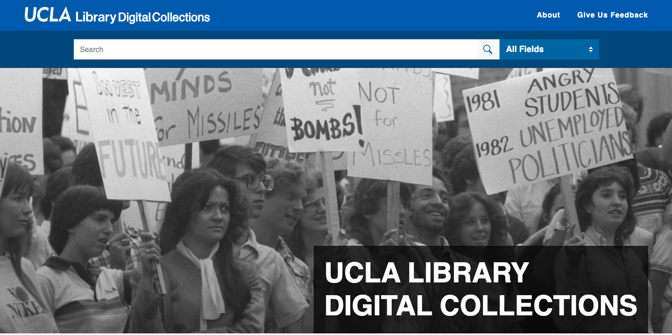Open the About page
672x335 pixels.
[x=548, y=15]
